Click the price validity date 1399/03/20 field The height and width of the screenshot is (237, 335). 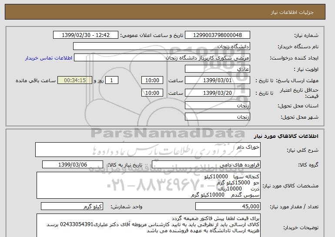tap(217, 93)
